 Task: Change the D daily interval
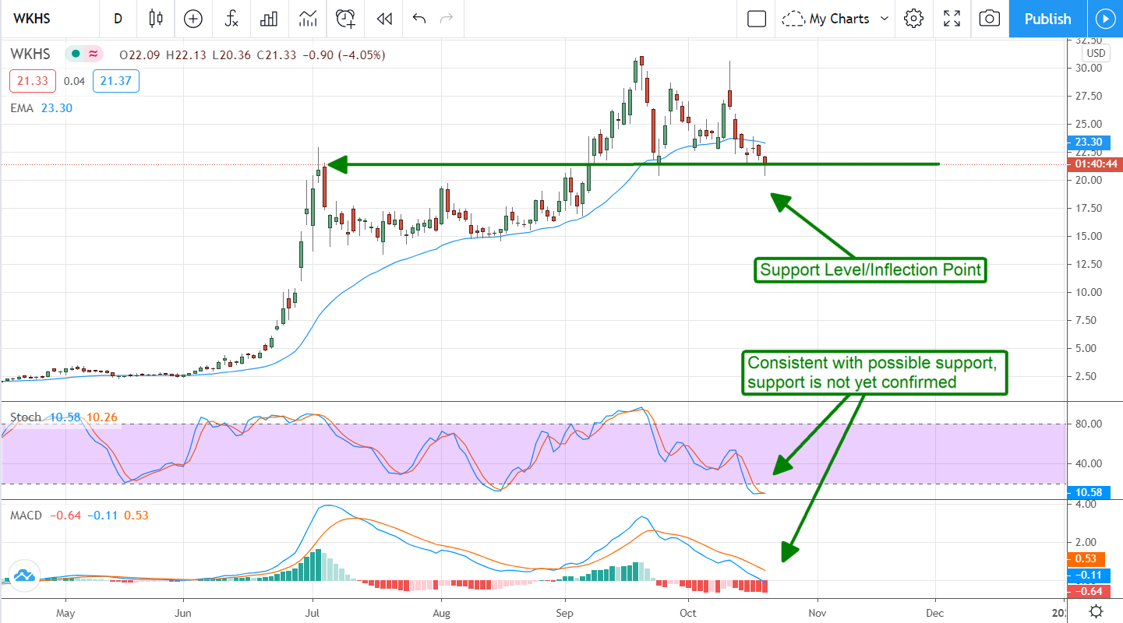[118, 19]
